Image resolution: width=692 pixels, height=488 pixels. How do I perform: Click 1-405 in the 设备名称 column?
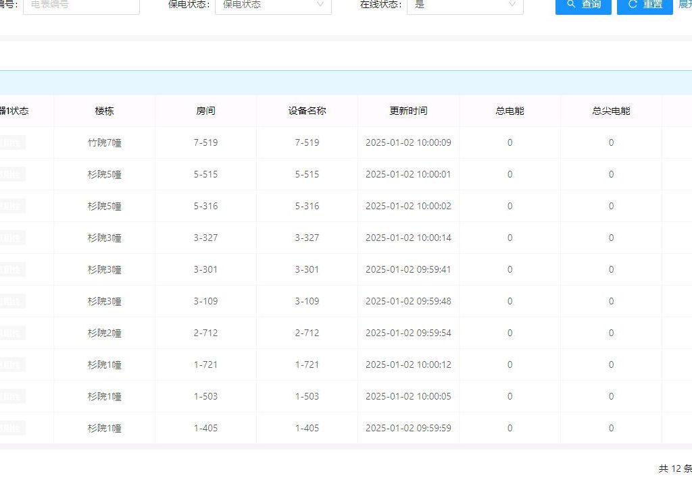[x=307, y=429]
